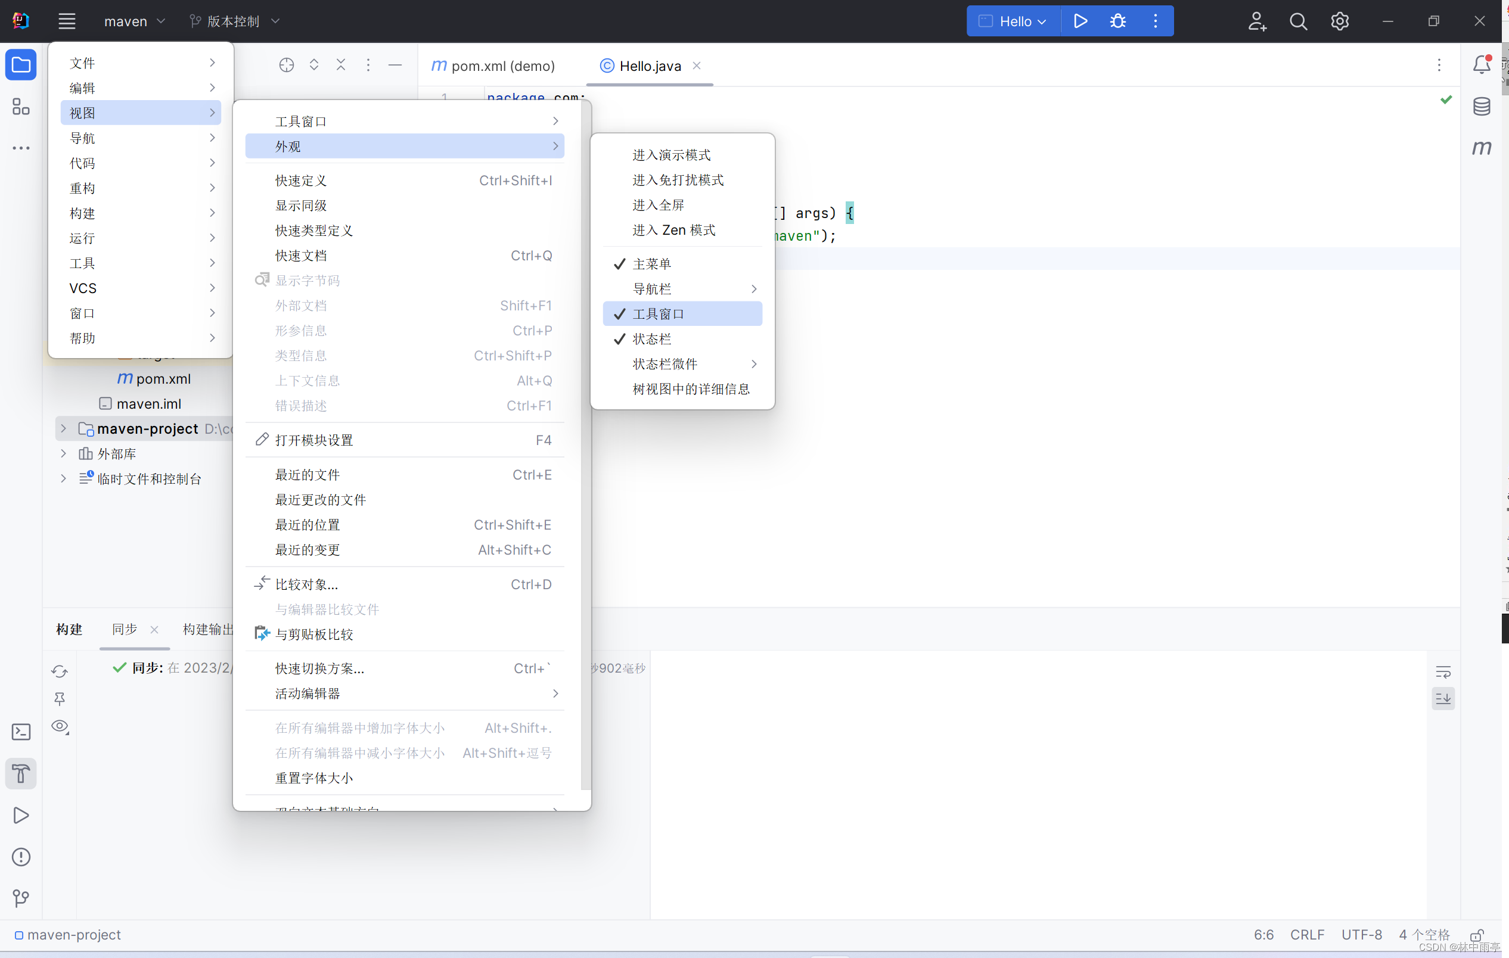Open the Notifications bell
The image size is (1509, 958).
click(x=1482, y=64)
